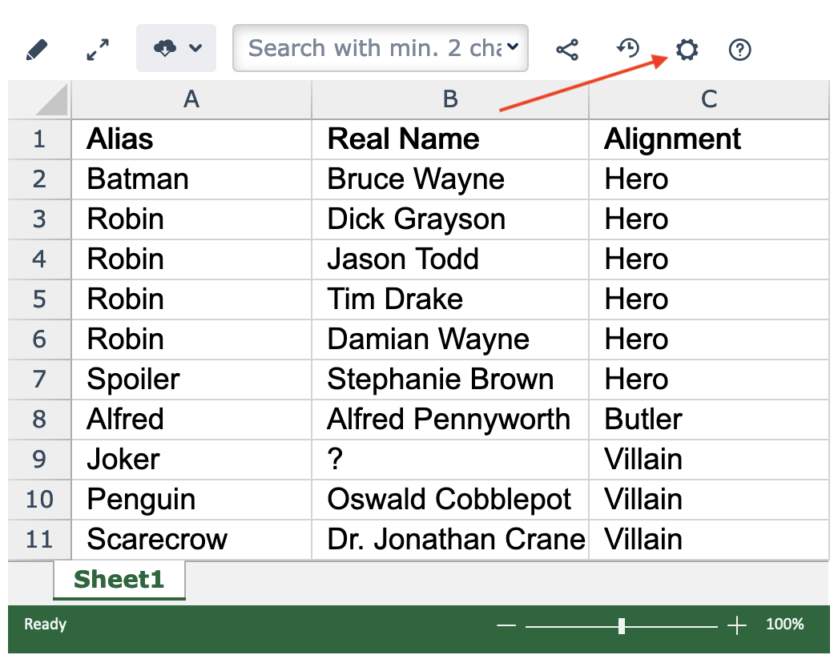838x663 pixels.
Task: Select column B header
Action: point(450,99)
